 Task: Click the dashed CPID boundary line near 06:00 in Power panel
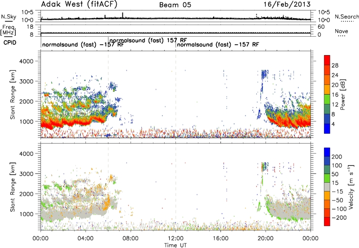coord(108,94)
